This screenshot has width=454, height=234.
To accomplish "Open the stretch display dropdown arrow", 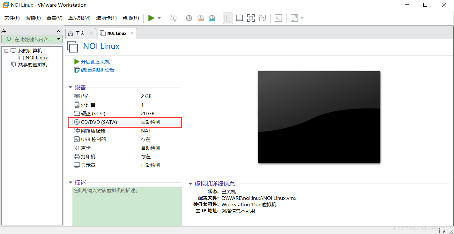I will pos(302,18).
